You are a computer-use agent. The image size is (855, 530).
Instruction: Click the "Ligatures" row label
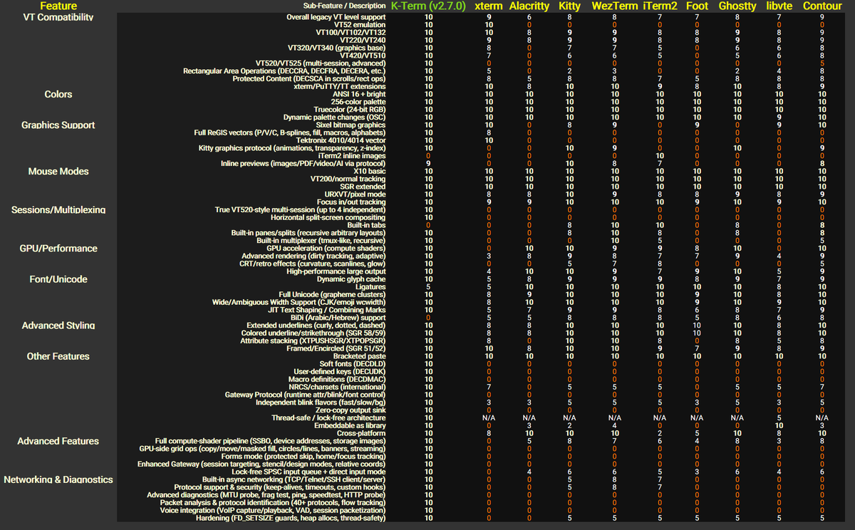pyautogui.click(x=371, y=286)
